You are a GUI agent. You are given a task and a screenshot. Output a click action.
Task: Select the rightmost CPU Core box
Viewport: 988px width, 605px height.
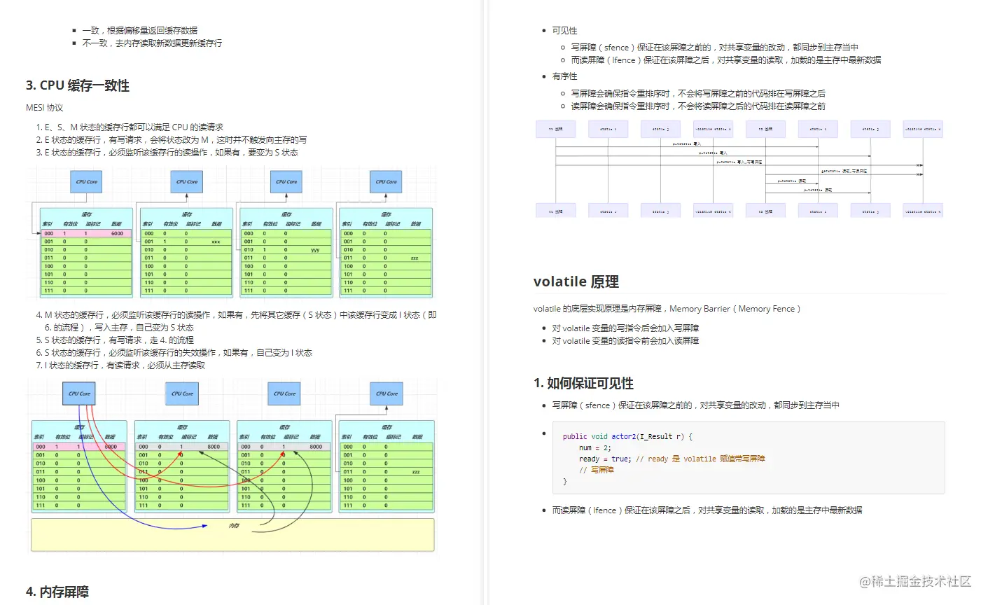[x=385, y=181]
